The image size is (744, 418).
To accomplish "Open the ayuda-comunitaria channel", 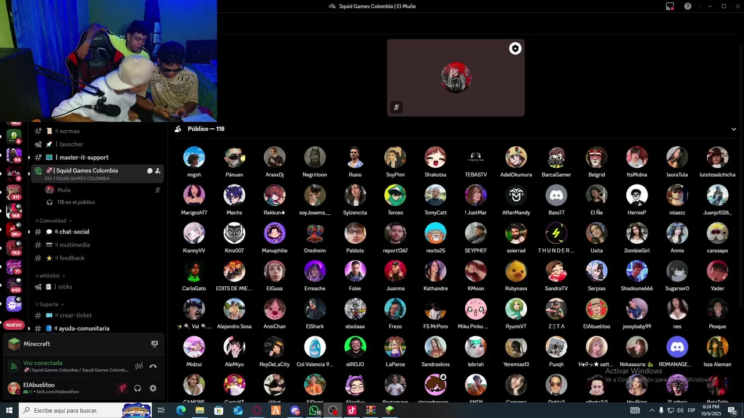I will 97,329.
